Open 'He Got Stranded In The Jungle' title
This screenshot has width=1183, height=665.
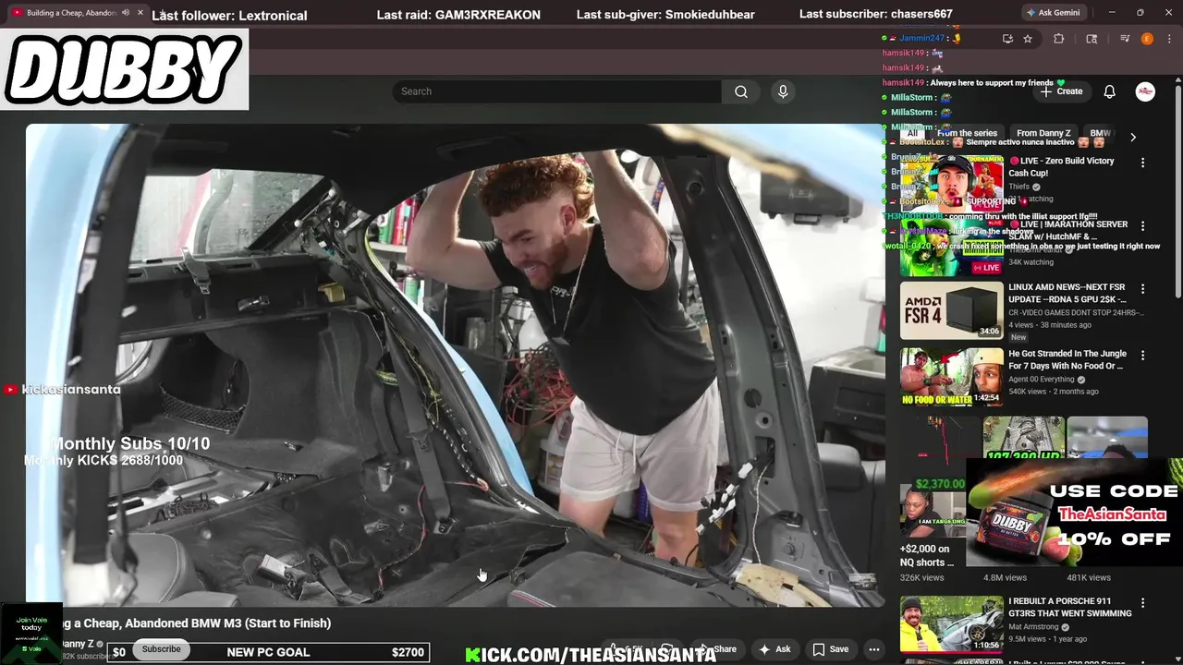coord(1067,359)
